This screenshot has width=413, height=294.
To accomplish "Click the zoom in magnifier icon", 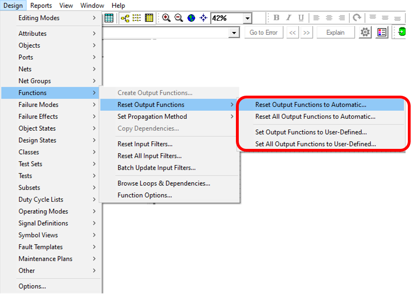I will point(166,18).
